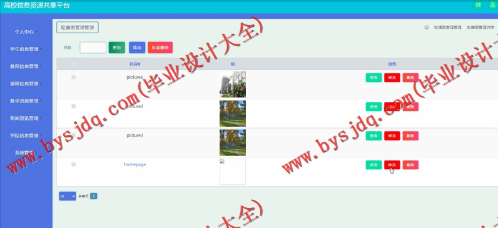Screen dimensions: 498x228
Task: Sort table by the 名称 column arrow
Action: 139,64
